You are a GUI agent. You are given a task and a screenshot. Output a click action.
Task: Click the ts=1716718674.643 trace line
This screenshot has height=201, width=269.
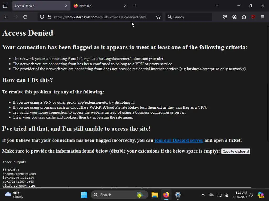pos(18,182)
